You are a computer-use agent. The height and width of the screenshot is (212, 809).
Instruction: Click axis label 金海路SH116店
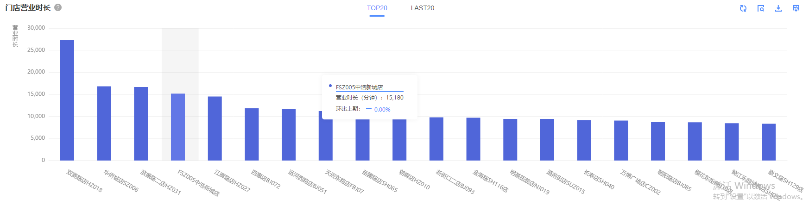pos(490,181)
